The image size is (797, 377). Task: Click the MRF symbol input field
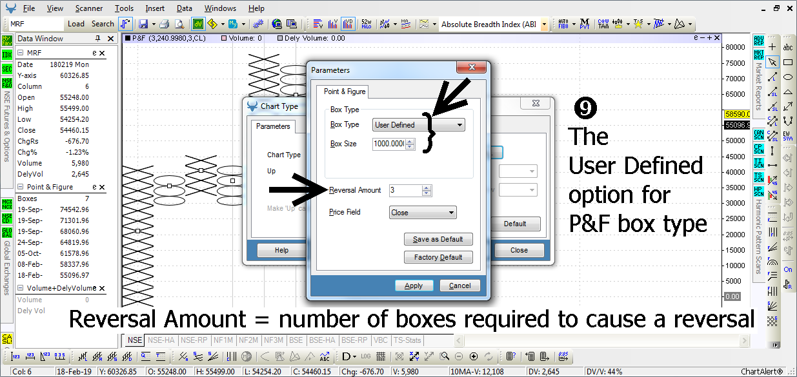pos(36,24)
